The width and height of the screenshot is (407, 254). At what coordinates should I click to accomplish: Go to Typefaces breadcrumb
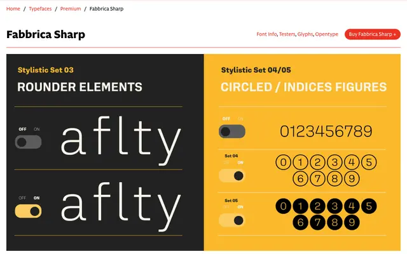40,9
